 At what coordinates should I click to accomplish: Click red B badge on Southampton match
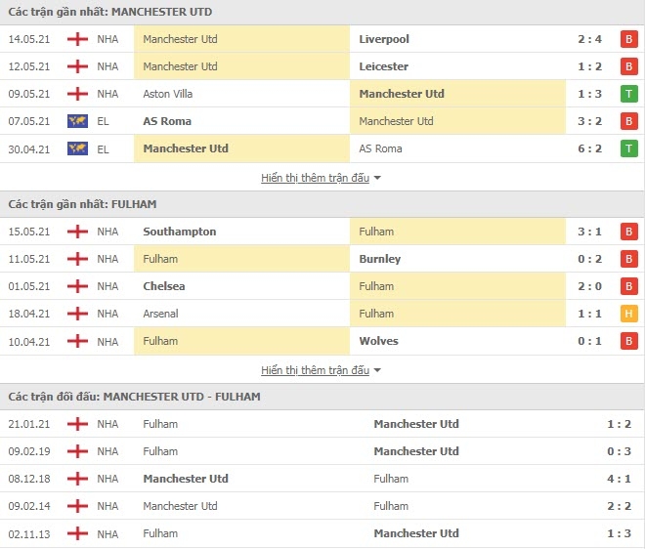coord(629,232)
